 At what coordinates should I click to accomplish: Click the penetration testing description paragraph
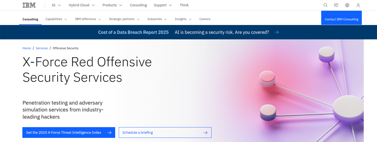[x=63, y=110]
